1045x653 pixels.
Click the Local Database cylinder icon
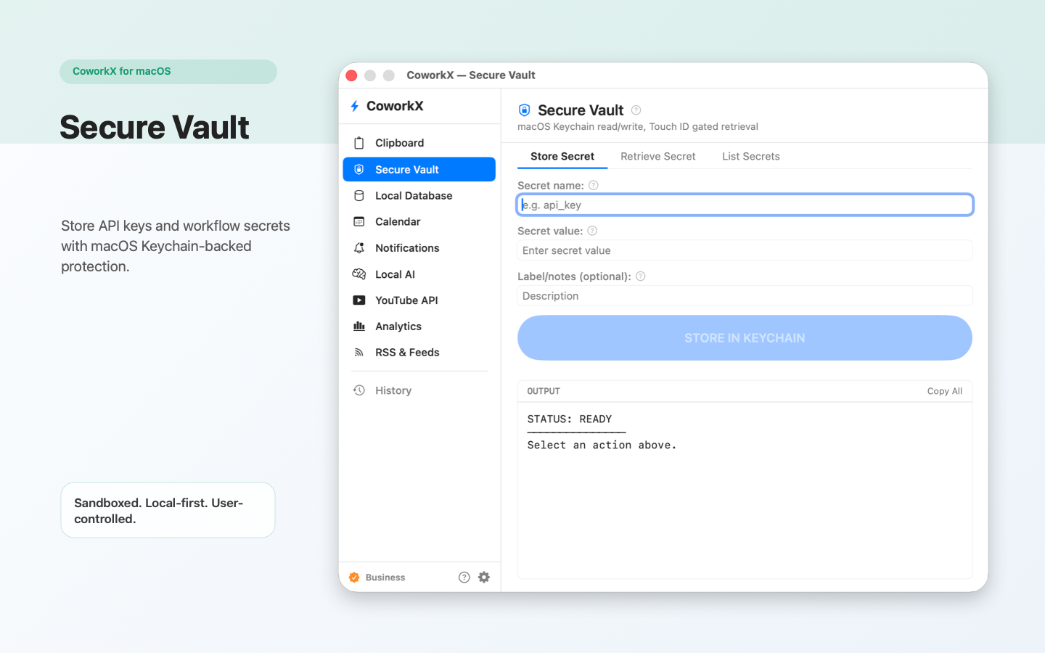[358, 195]
